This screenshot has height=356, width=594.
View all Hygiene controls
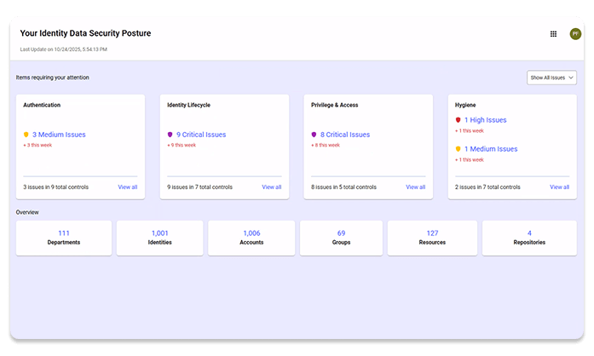(559, 187)
